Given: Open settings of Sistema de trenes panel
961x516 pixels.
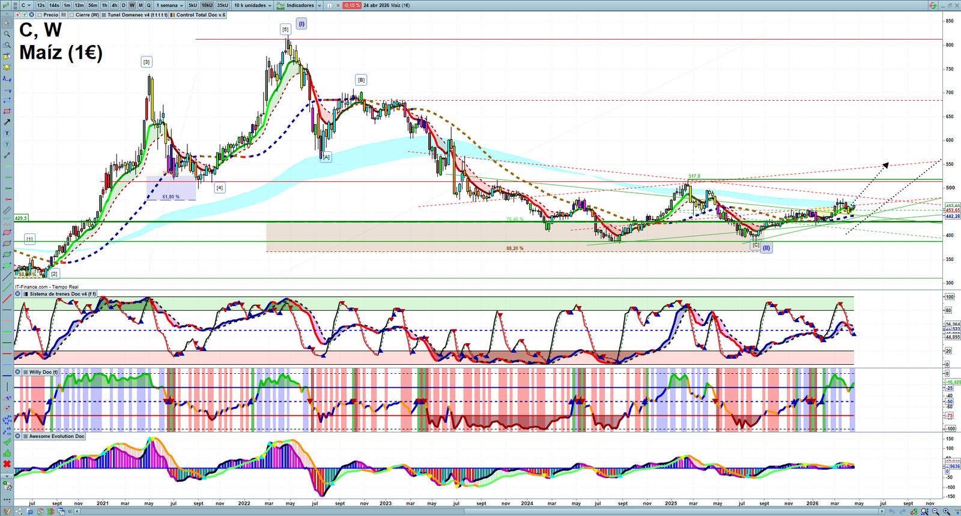Looking at the screenshot, I should pos(25,294).
